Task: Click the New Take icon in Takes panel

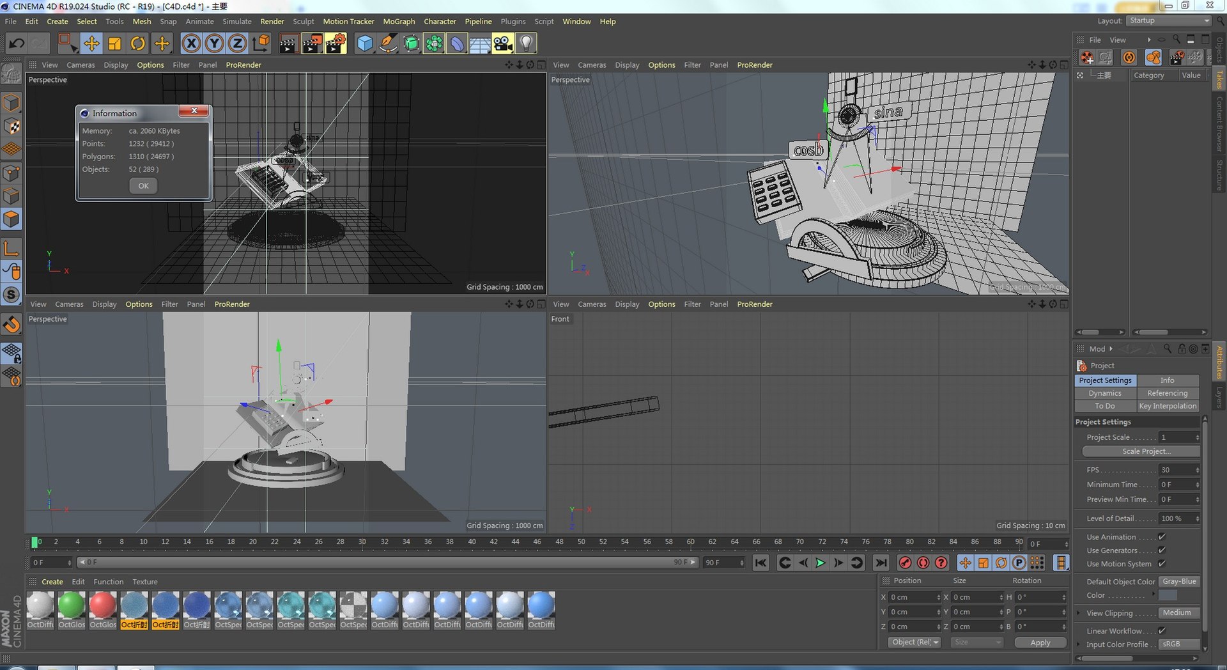Action: [x=1087, y=58]
